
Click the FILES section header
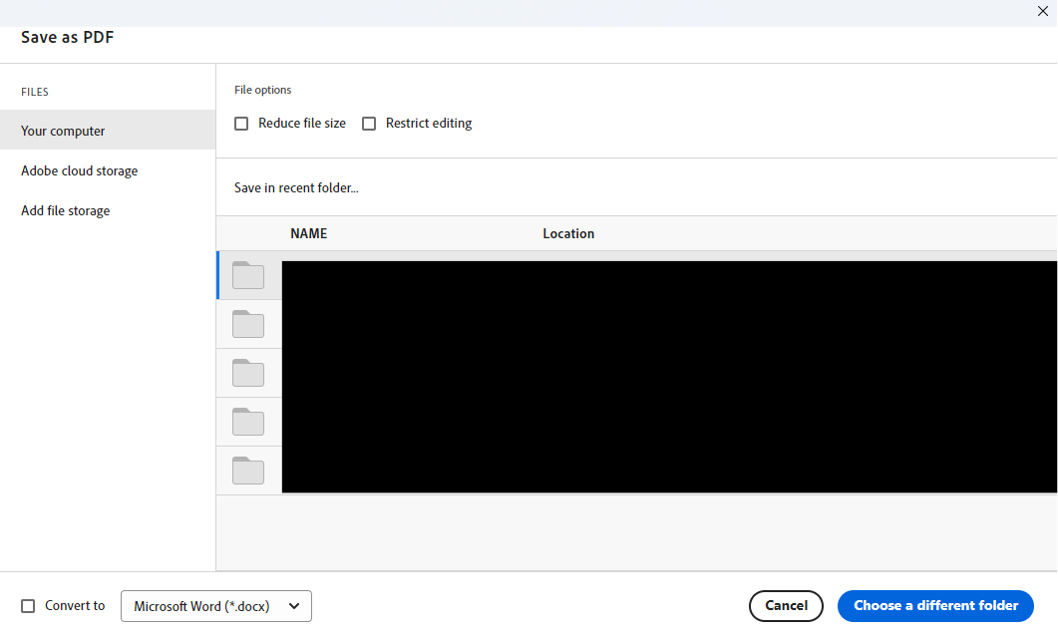(x=34, y=92)
